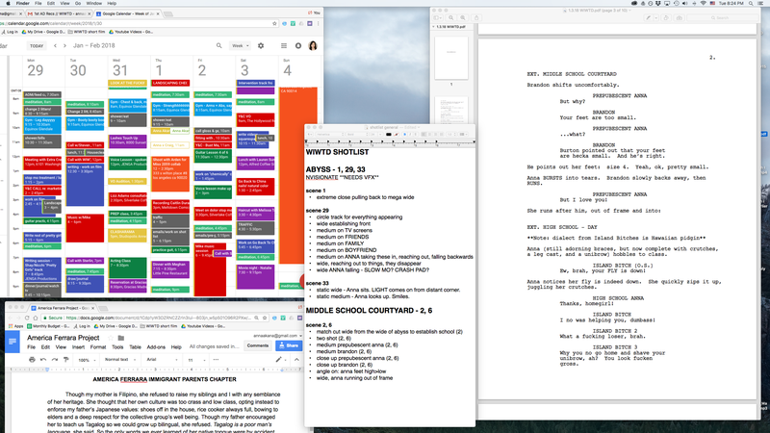The width and height of the screenshot is (770, 433).
Task: Star the America Ferrara Project document
Action: pyautogui.click(x=111, y=338)
